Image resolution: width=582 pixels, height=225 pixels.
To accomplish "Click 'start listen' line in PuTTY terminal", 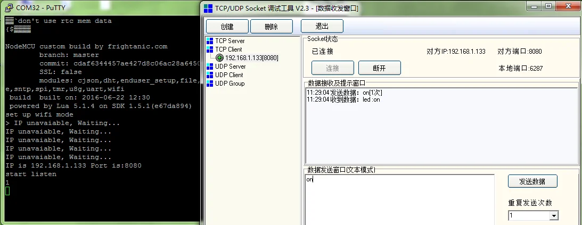I will pyautogui.click(x=31, y=174).
